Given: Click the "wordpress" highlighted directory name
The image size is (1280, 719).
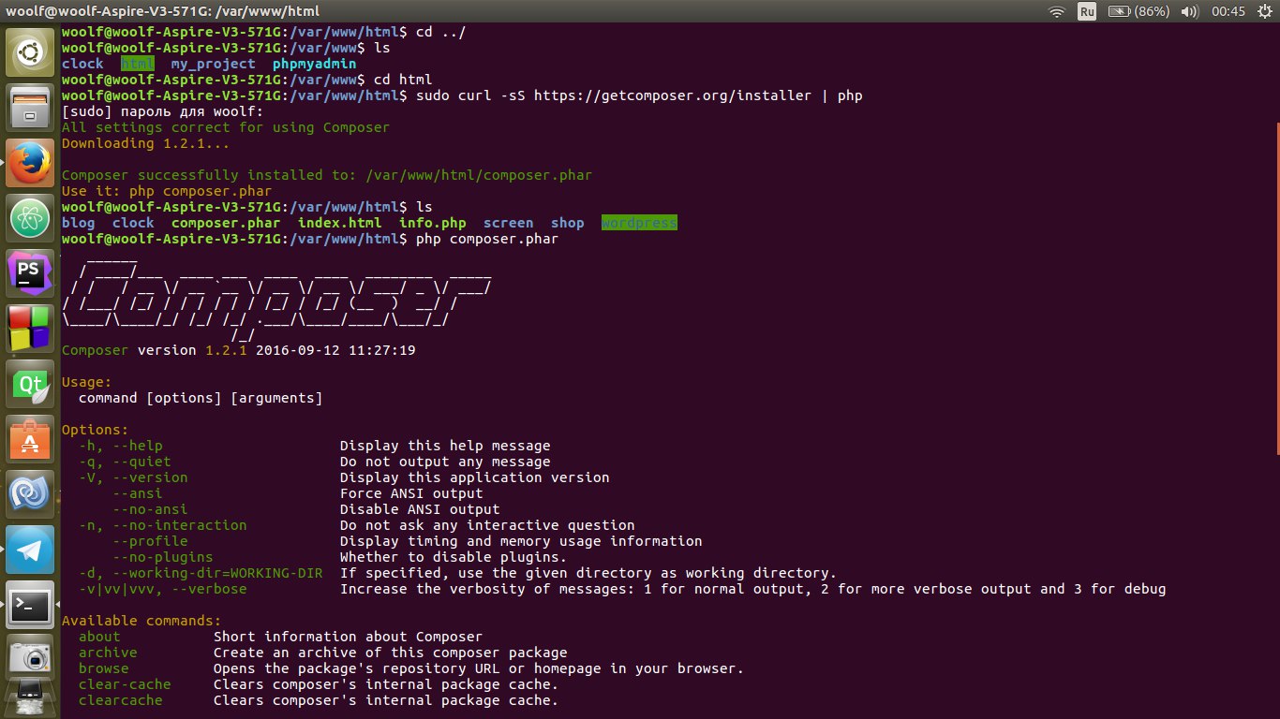Looking at the screenshot, I should click(x=639, y=223).
